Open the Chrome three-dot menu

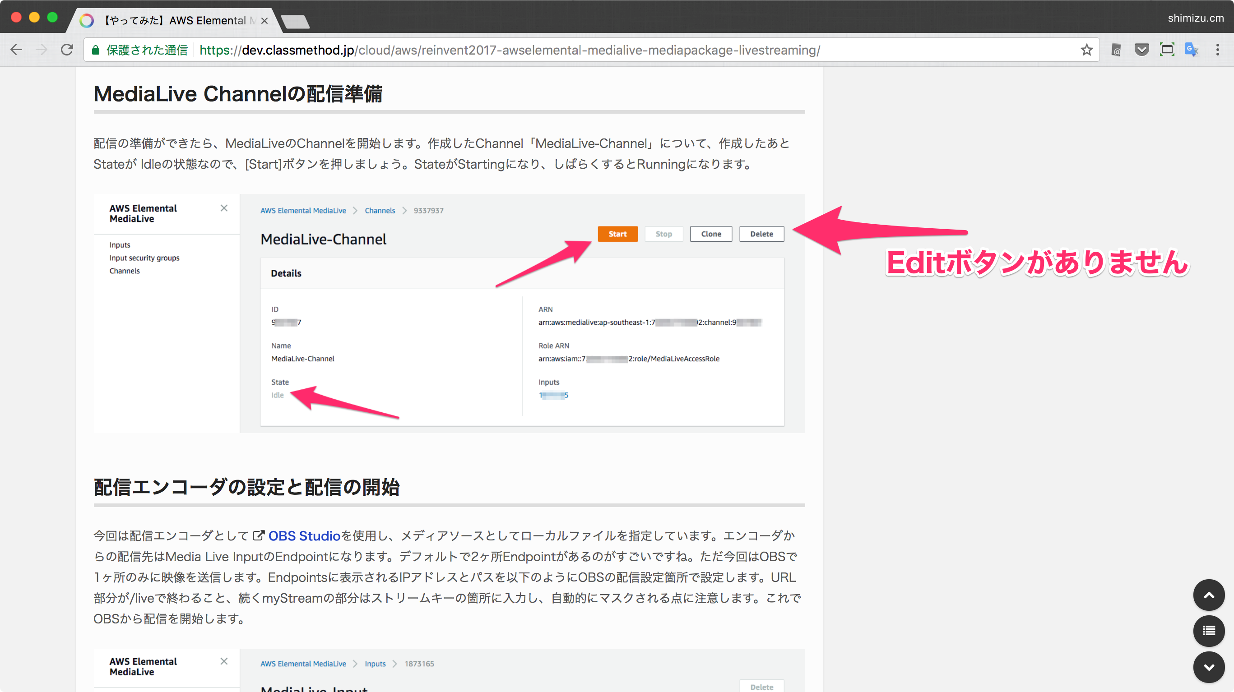(x=1217, y=50)
